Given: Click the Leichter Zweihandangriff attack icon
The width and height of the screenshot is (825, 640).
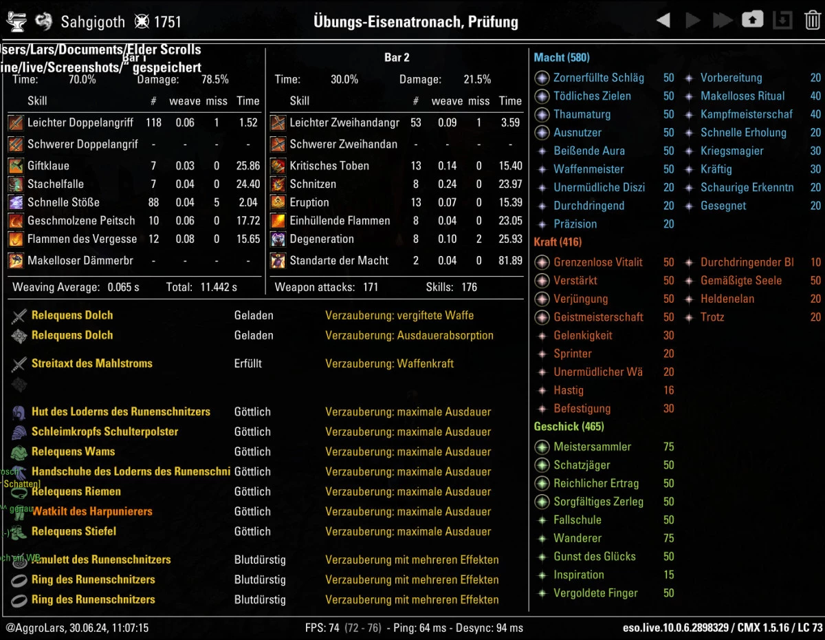Looking at the screenshot, I should [x=278, y=123].
